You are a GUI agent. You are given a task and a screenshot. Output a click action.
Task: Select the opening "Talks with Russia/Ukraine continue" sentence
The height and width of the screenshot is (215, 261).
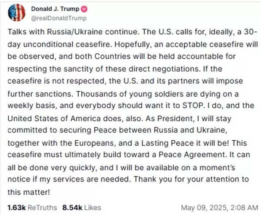pos(74,32)
